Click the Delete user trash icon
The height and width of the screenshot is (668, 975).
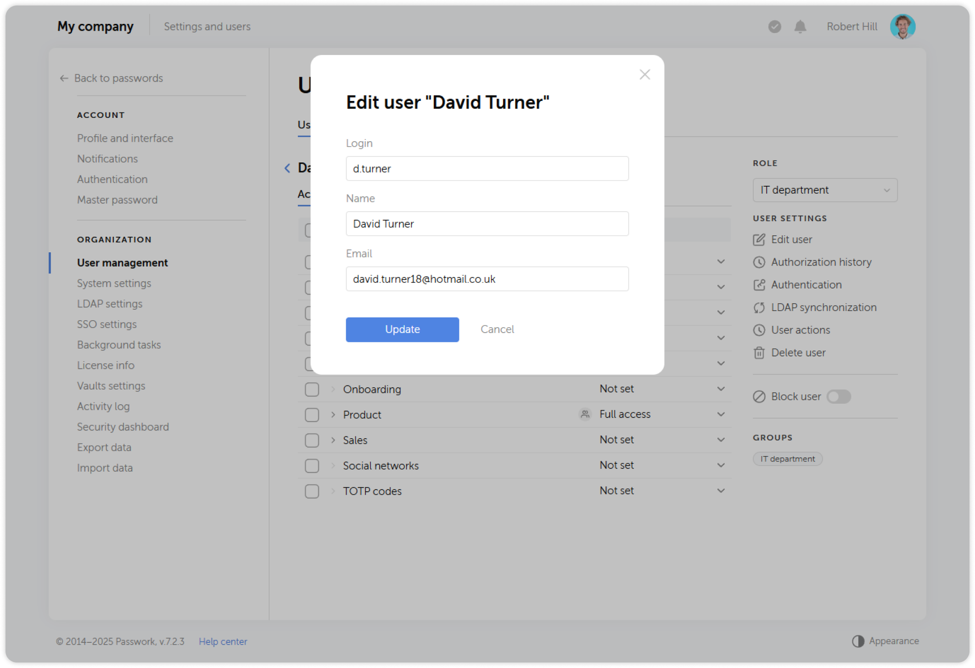click(759, 352)
